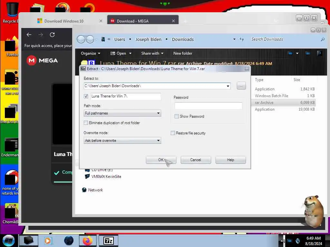Select the Application row of 1,842 KB

click(284, 89)
